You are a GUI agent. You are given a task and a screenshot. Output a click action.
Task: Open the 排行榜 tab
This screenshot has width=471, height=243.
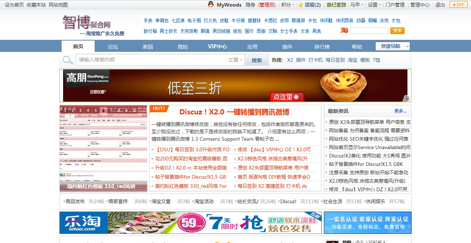[x=322, y=46]
